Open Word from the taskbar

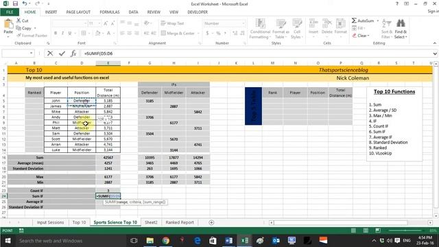coord(228,241)
